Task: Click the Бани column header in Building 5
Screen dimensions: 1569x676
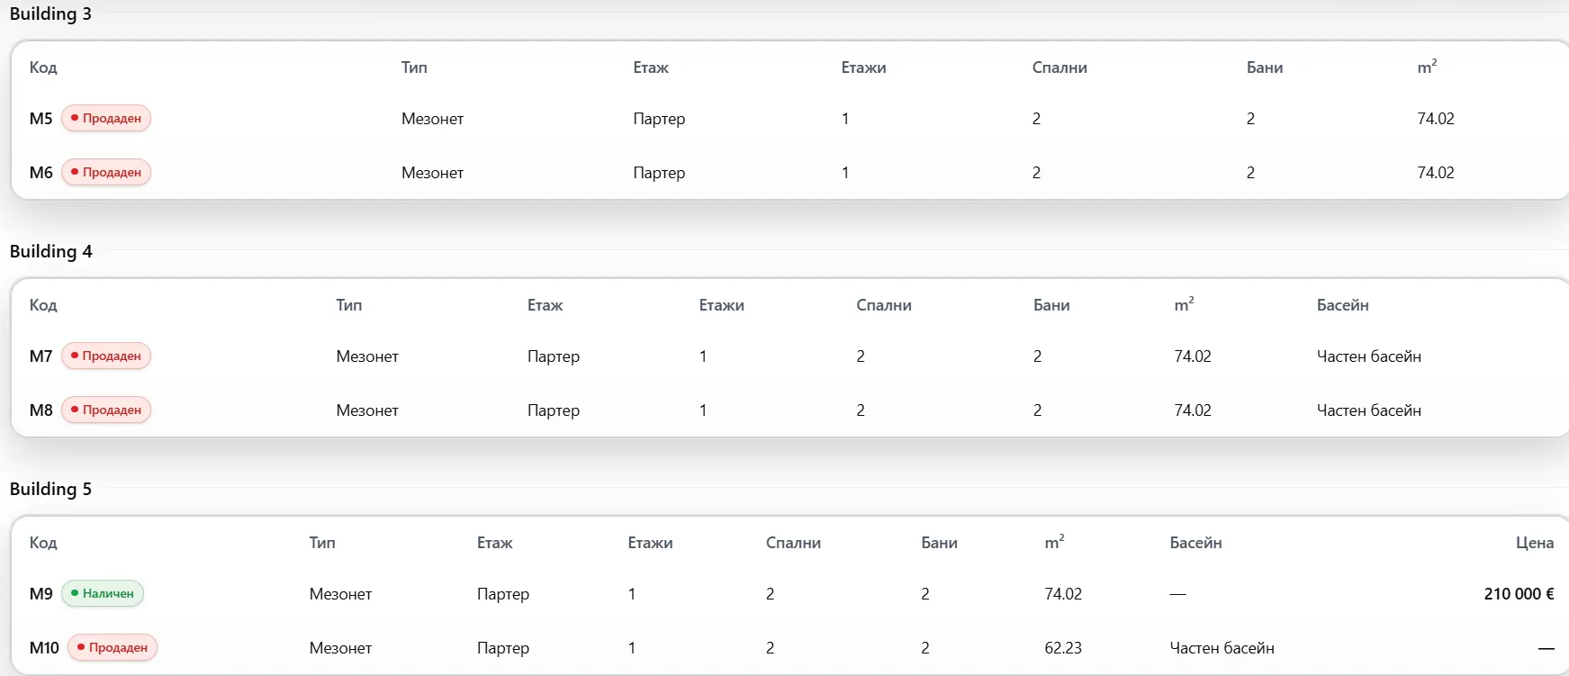Action: 939,543
